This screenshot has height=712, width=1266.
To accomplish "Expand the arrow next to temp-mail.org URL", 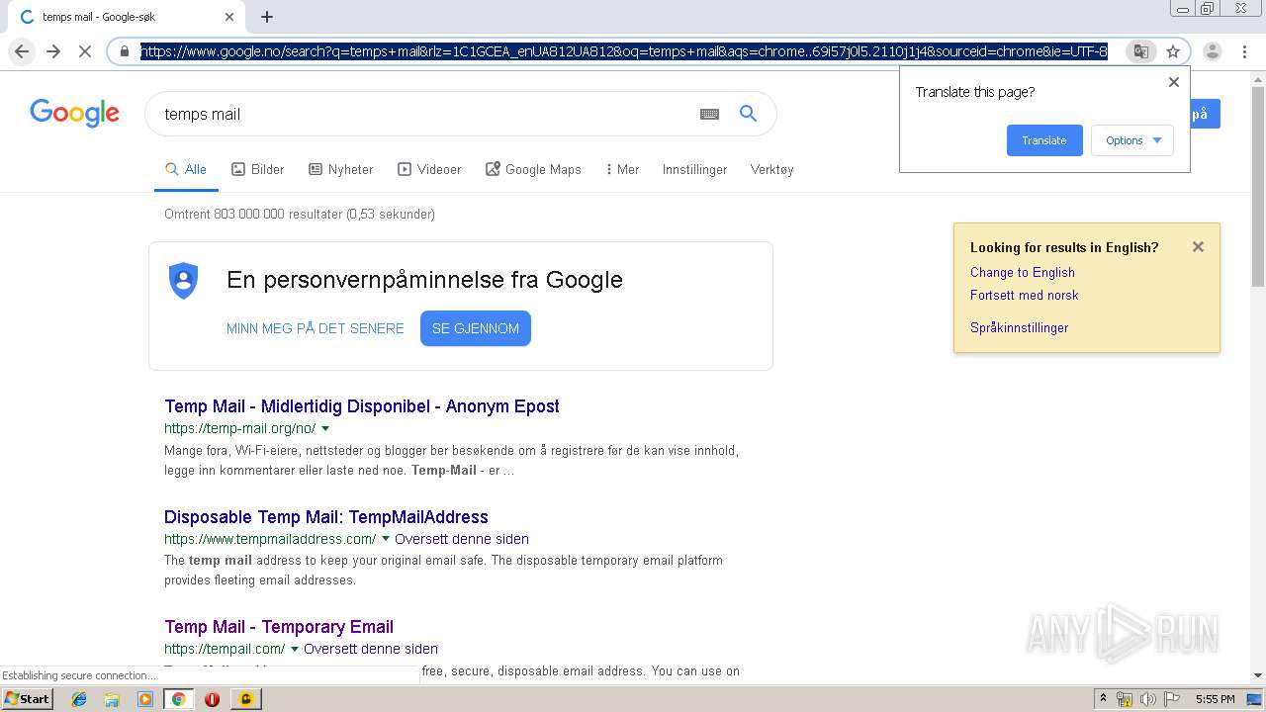I will [x=325, y=429].
